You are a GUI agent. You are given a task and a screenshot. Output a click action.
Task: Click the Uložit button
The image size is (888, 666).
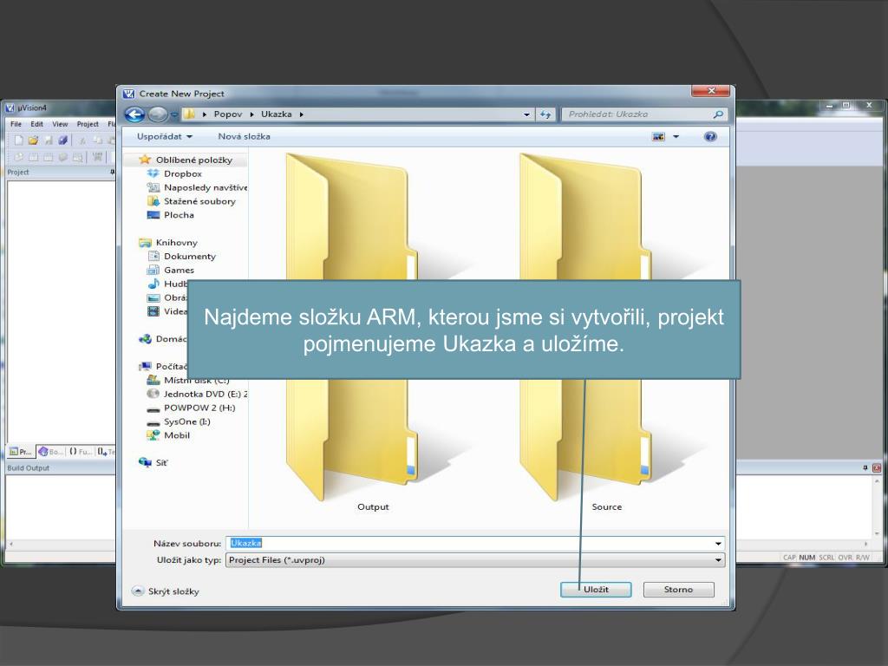pos(596,590)
